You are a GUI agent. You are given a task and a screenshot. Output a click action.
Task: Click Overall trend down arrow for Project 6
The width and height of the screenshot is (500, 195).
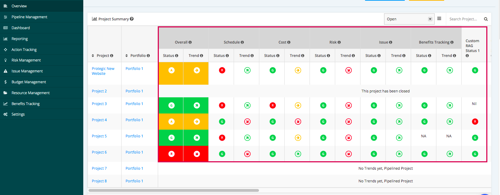[196, 154]
